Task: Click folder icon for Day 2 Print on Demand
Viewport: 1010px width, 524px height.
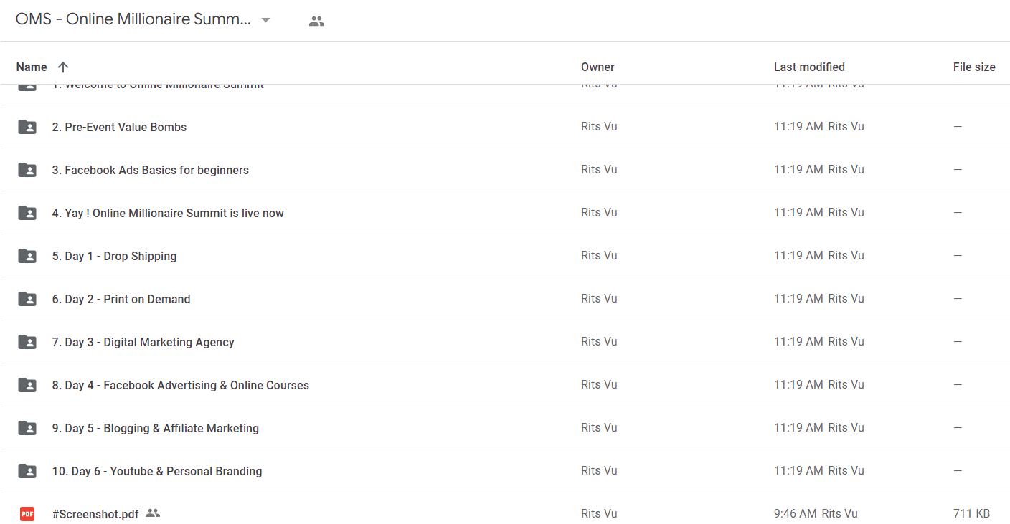Action: pyautogui.click(x=27, y=299)
